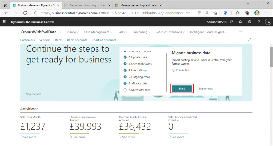273x146 pixels.
Task: Open the settings gear in Business Central
Action: (x=250, y=22)
